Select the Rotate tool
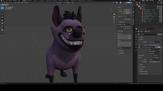 [2, 17]
